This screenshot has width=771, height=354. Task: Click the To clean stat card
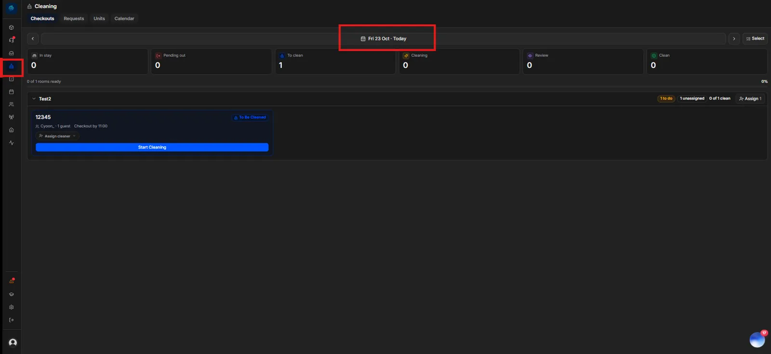tap(335, 61)
